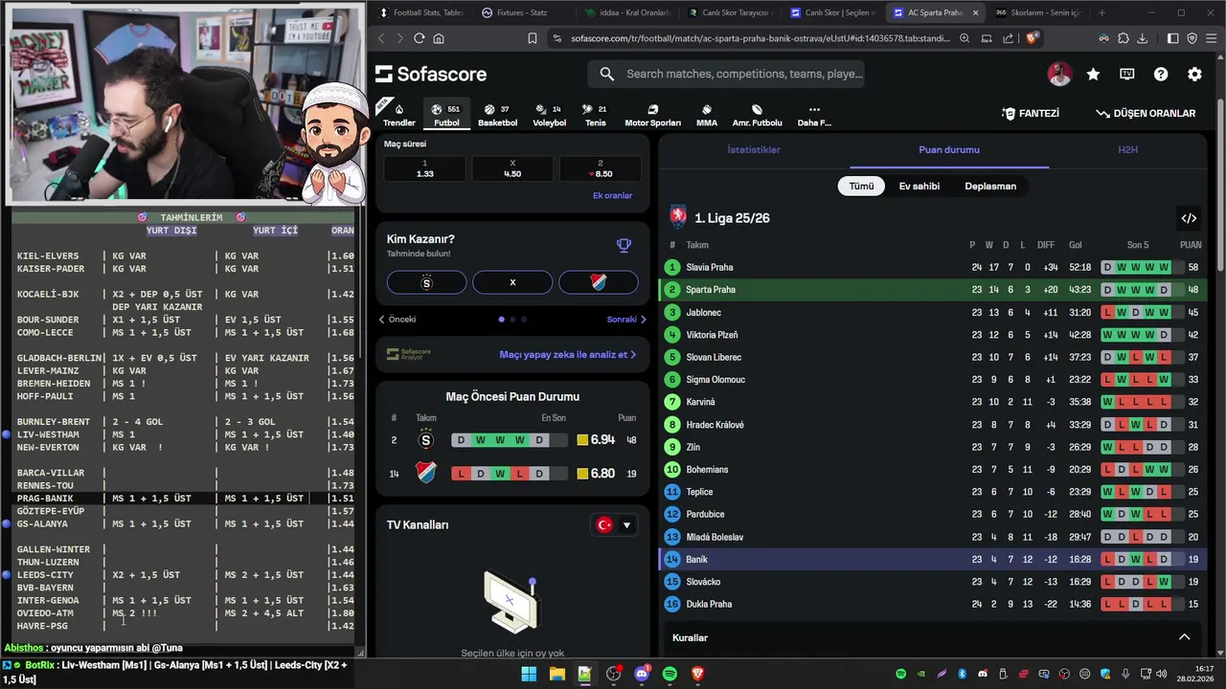Select the Deplasman standings filter
The height and width of the screenshot is (689, 1226).
click(990, 186)
